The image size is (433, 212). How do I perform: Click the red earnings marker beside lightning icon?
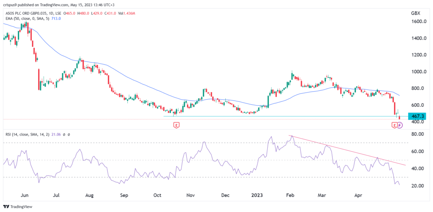[395, 125]
